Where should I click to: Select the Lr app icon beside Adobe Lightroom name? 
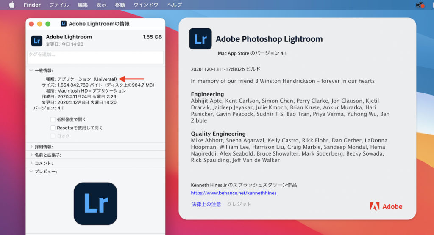(36, 41)
